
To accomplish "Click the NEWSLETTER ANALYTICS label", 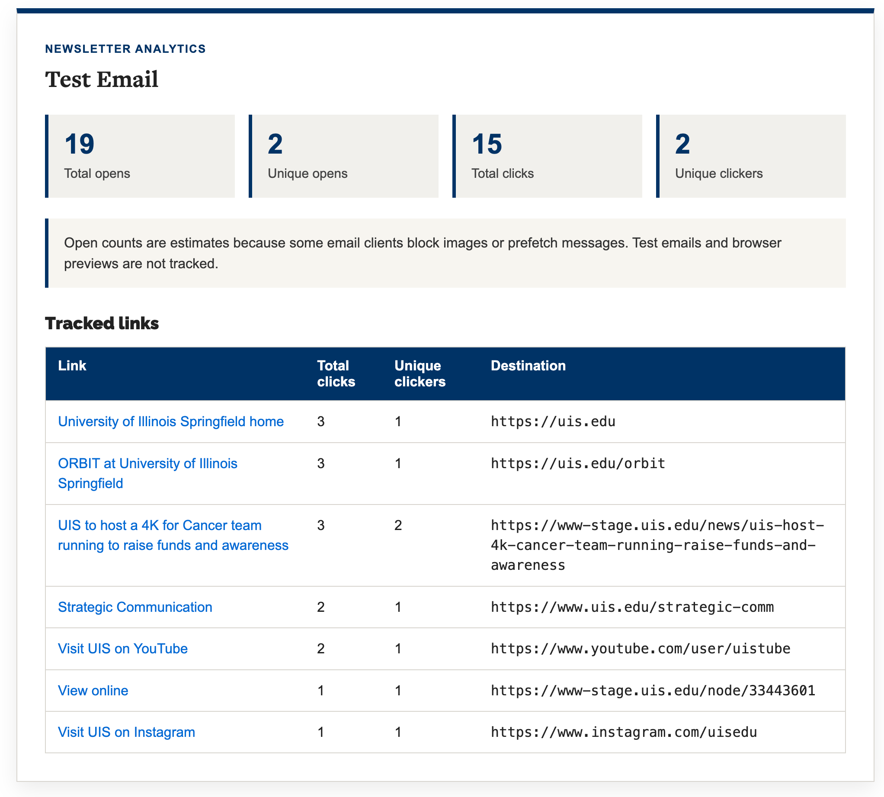I will pos(125,48).
